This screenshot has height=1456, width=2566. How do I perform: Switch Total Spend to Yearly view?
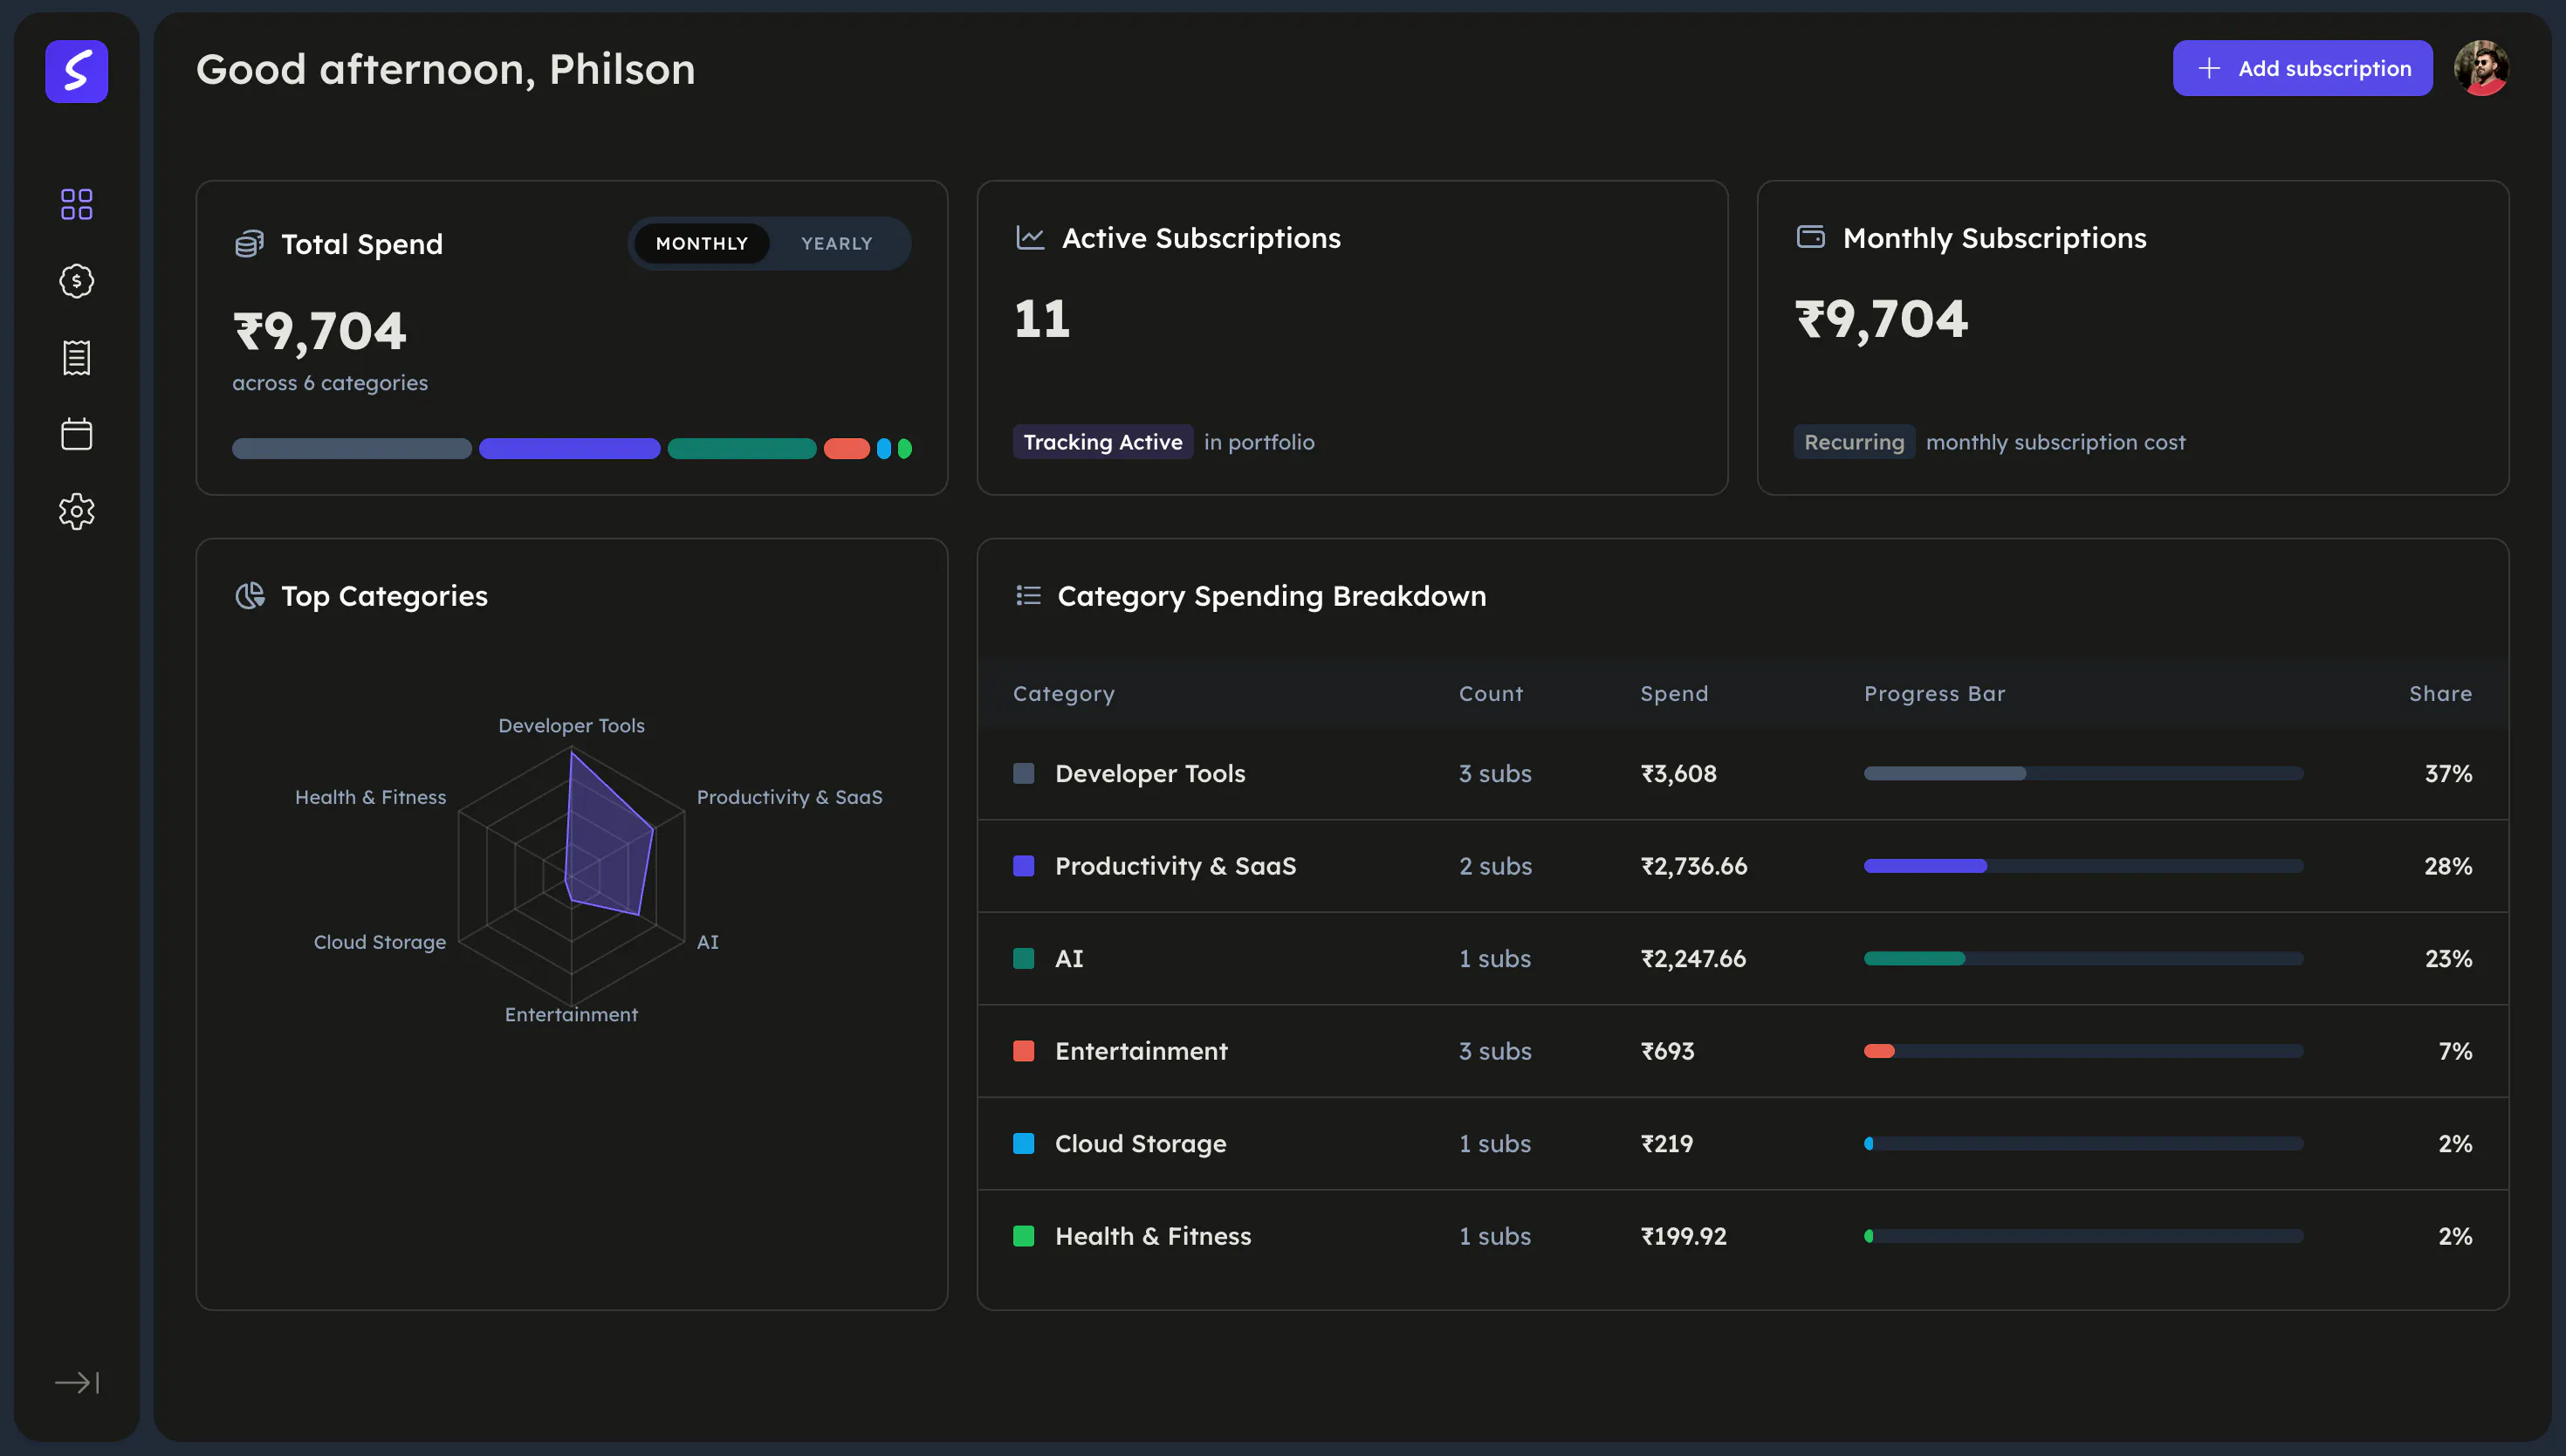[837, 244]
